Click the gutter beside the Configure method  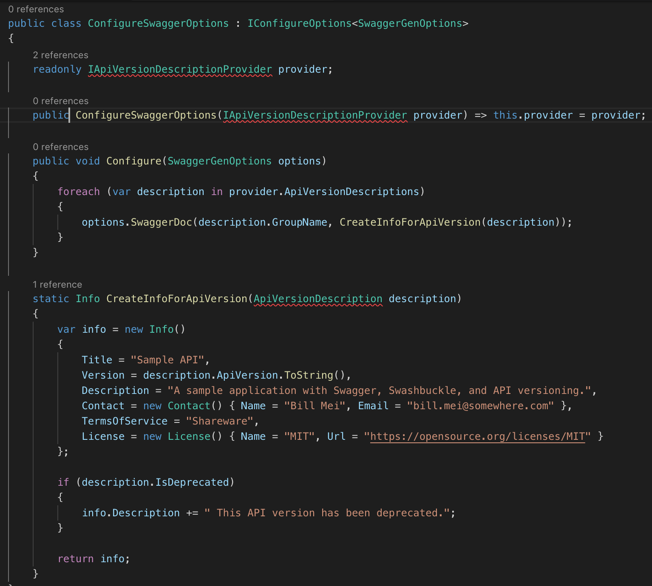tap(9, 204)
